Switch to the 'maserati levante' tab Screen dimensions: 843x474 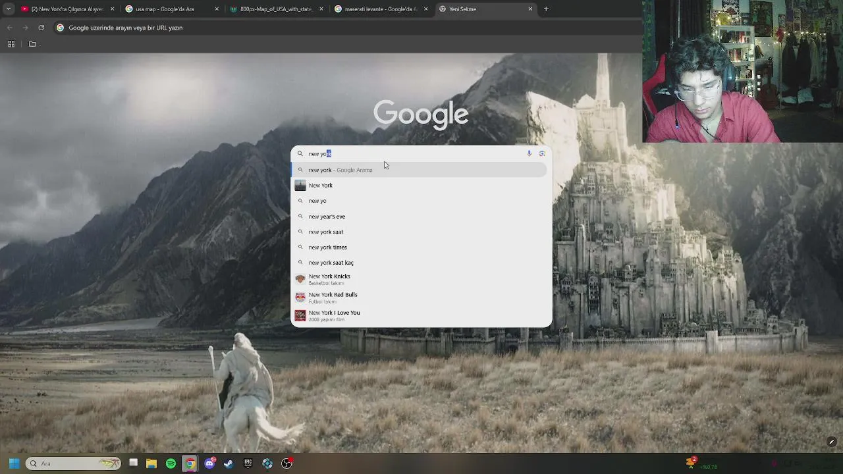pos(381,9)
